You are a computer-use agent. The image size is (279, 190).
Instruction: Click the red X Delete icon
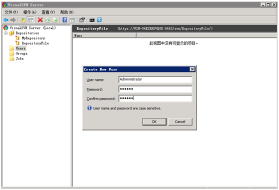pos(40,20)
